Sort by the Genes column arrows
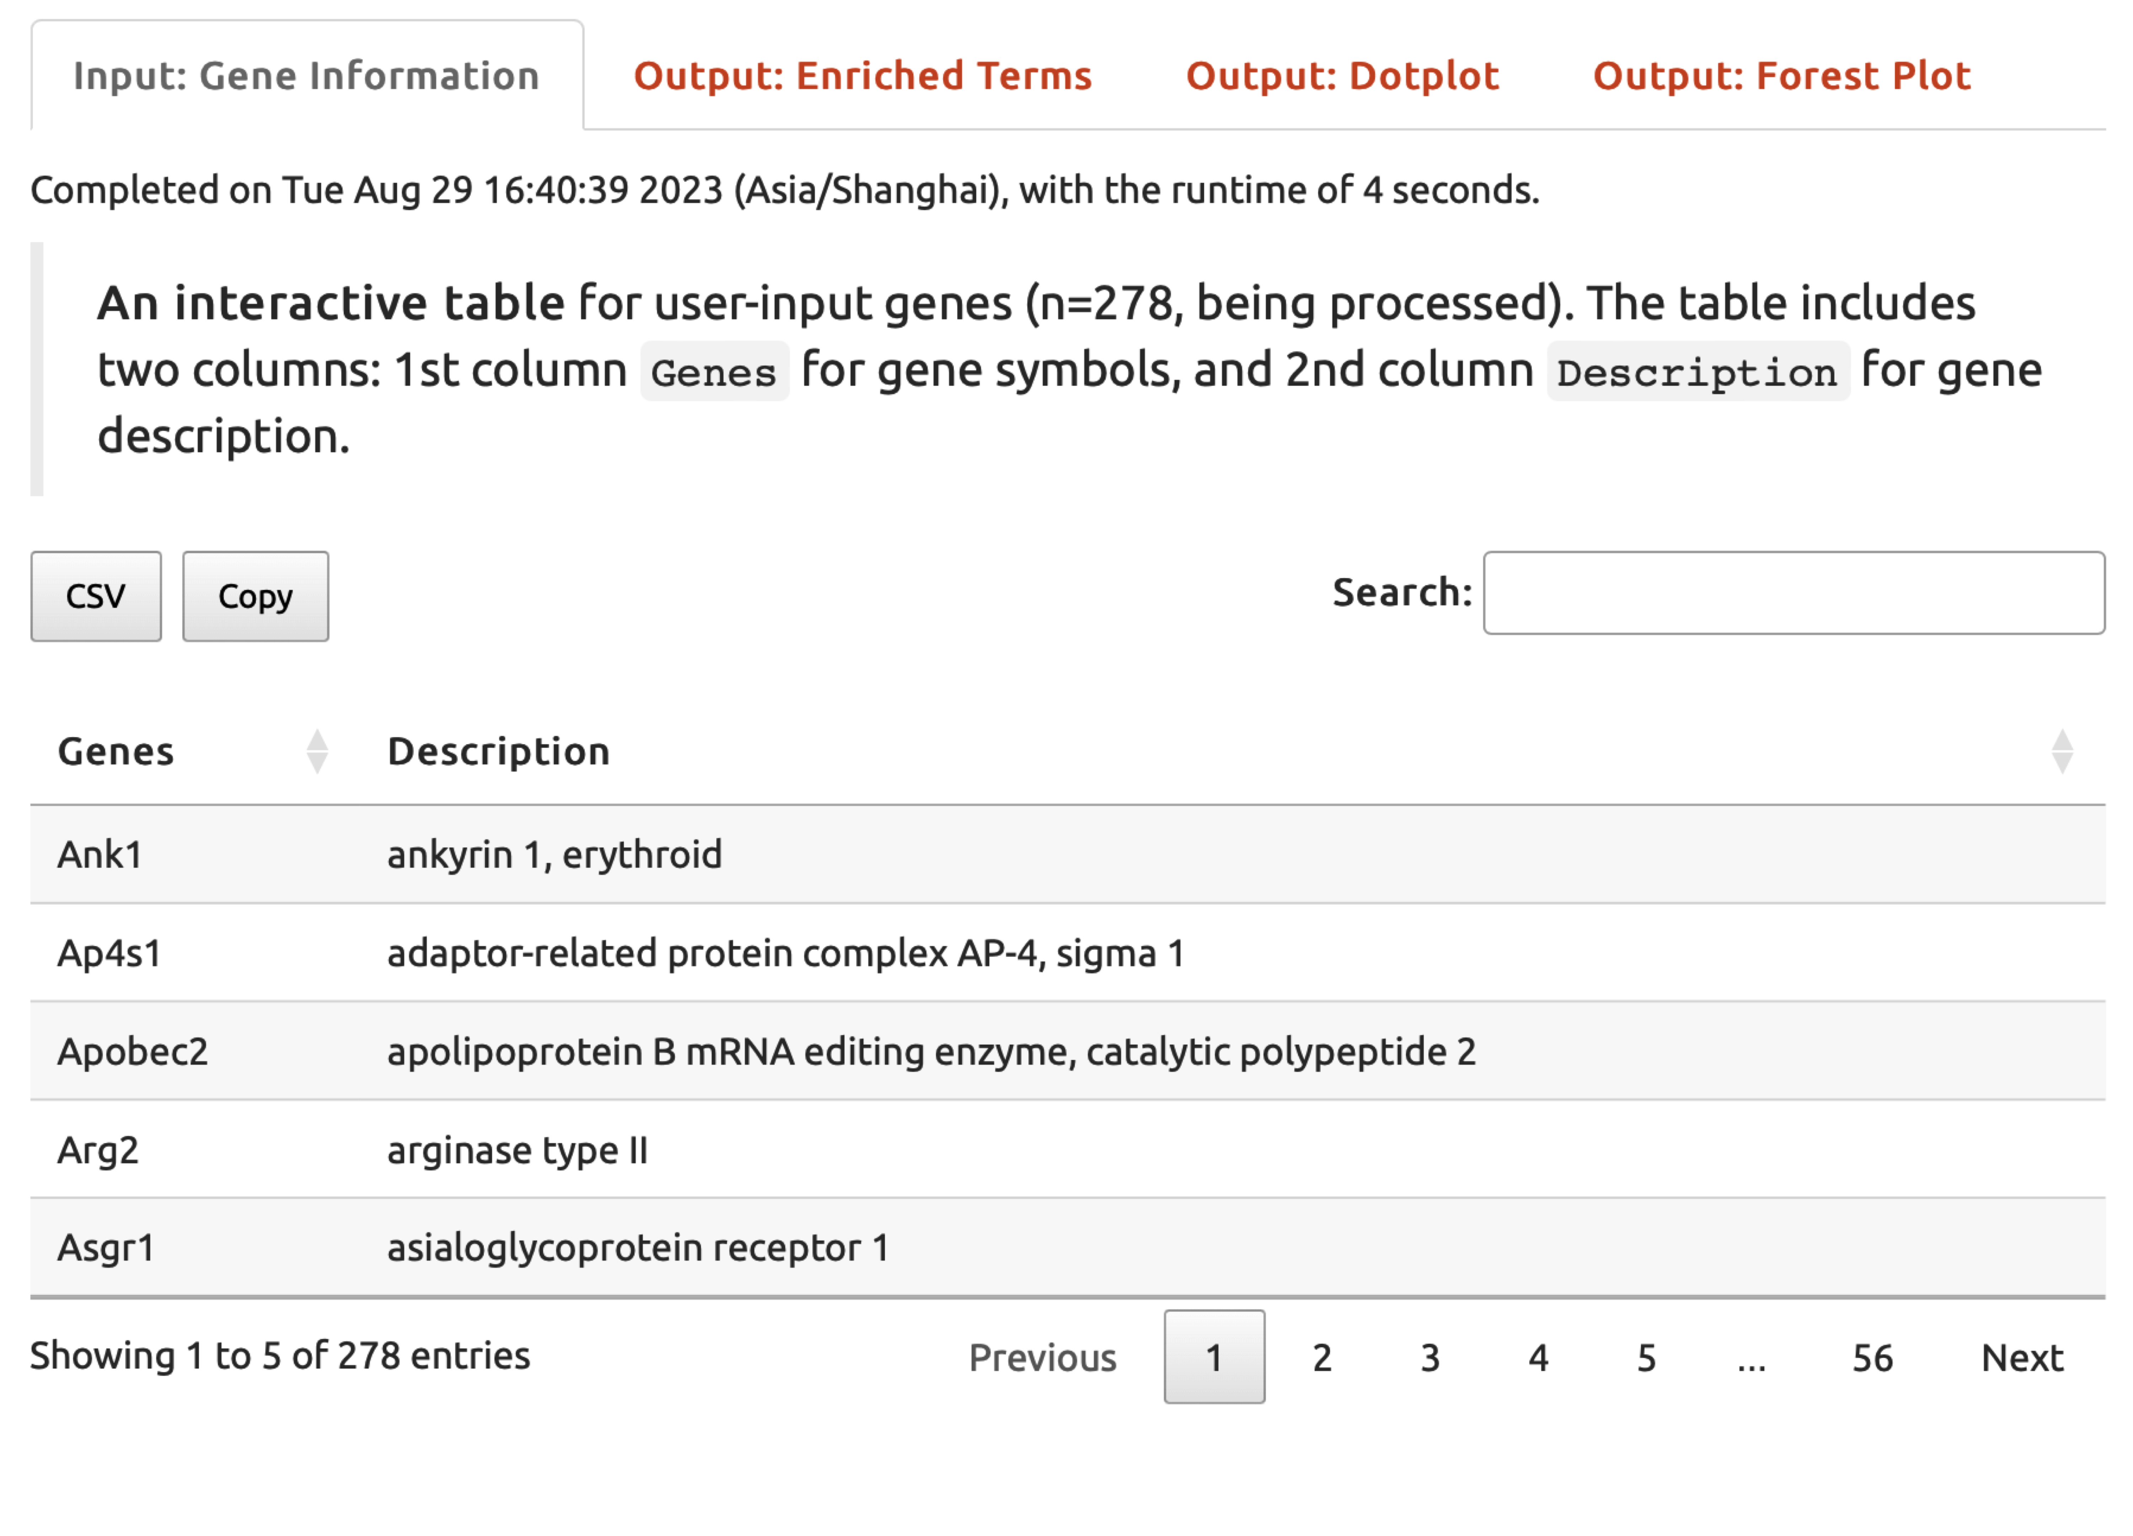 [x=318, y=752]
